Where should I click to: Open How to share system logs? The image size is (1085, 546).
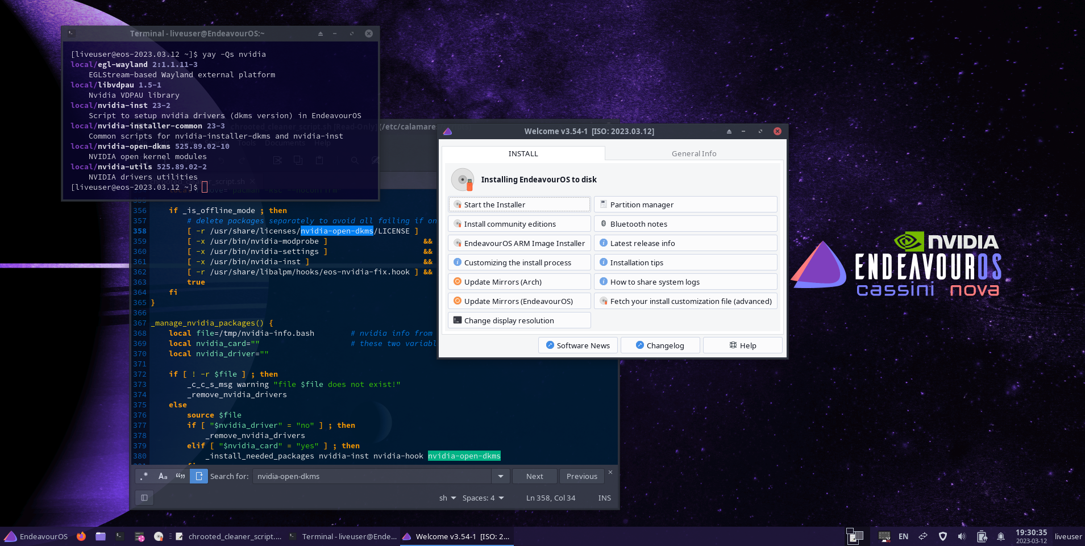[x=685, y=282]
